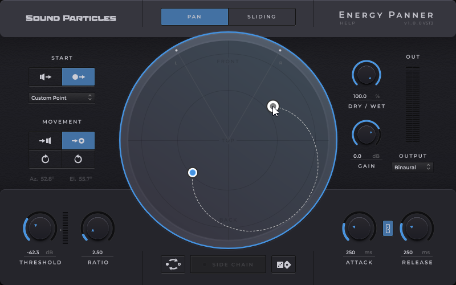Select the custom point start icon
The height and width of the screenshot is (285, 456).
pos(78,77)
